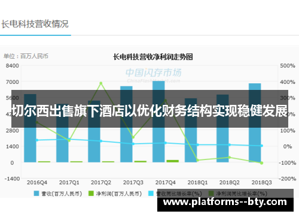Image resolution: width=299 pixels, height=217 pixels.
Task: Click the 2017Q3 axis label
Action: [133, 182]
